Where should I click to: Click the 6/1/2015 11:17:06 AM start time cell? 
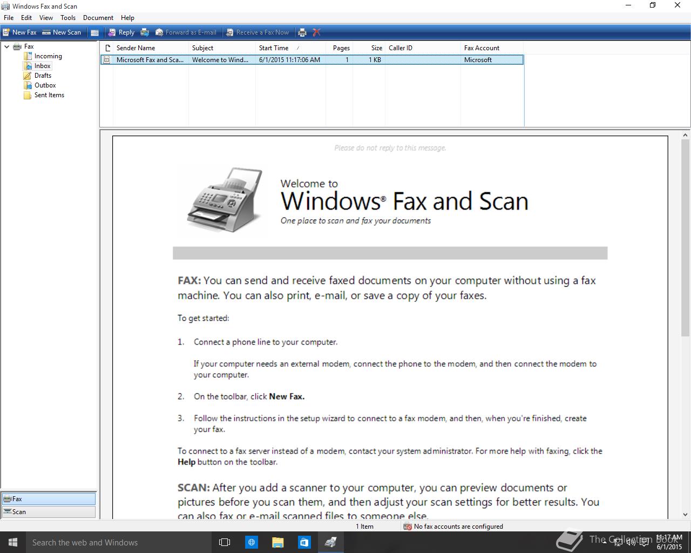(x=289, y=60)
